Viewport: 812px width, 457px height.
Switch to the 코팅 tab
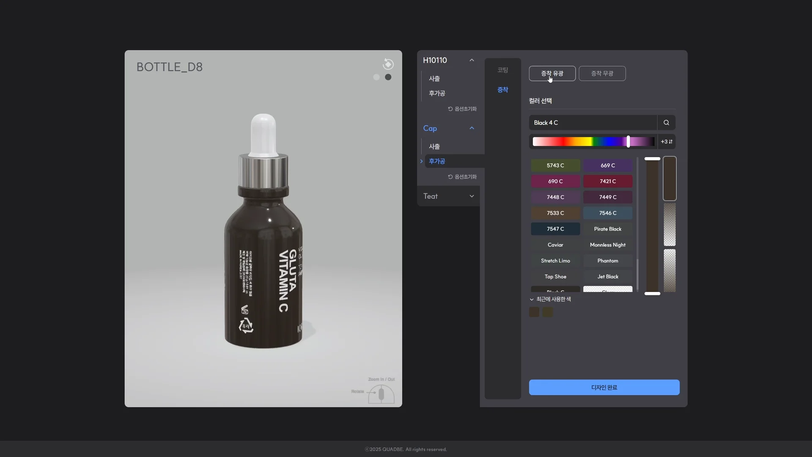[502, 70]
